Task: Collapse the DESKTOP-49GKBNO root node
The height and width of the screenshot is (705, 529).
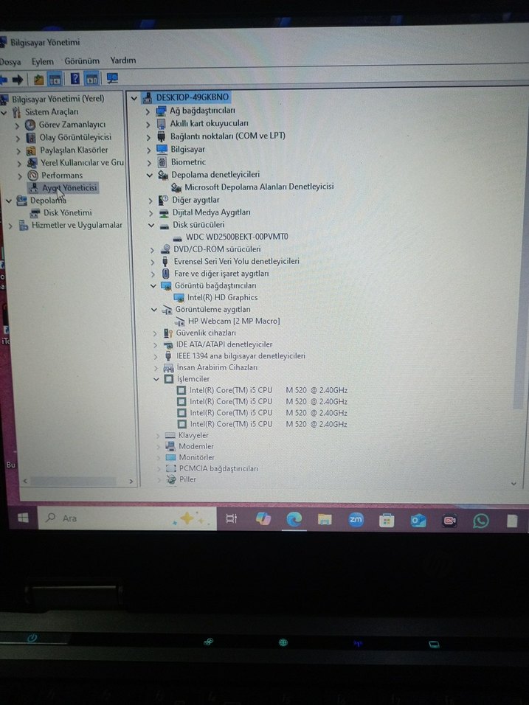Action: coord(134,98)
